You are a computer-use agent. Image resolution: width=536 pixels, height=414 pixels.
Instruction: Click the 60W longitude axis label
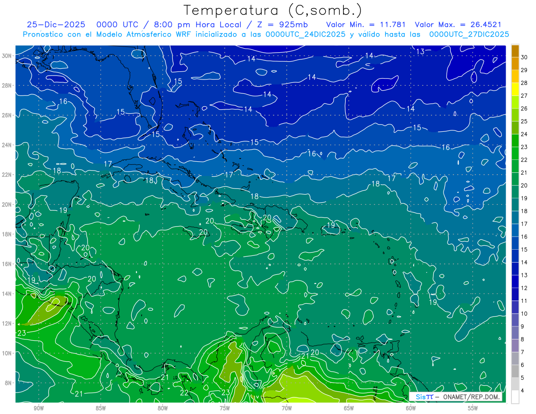pyautogui.click(x=411, y=409)
